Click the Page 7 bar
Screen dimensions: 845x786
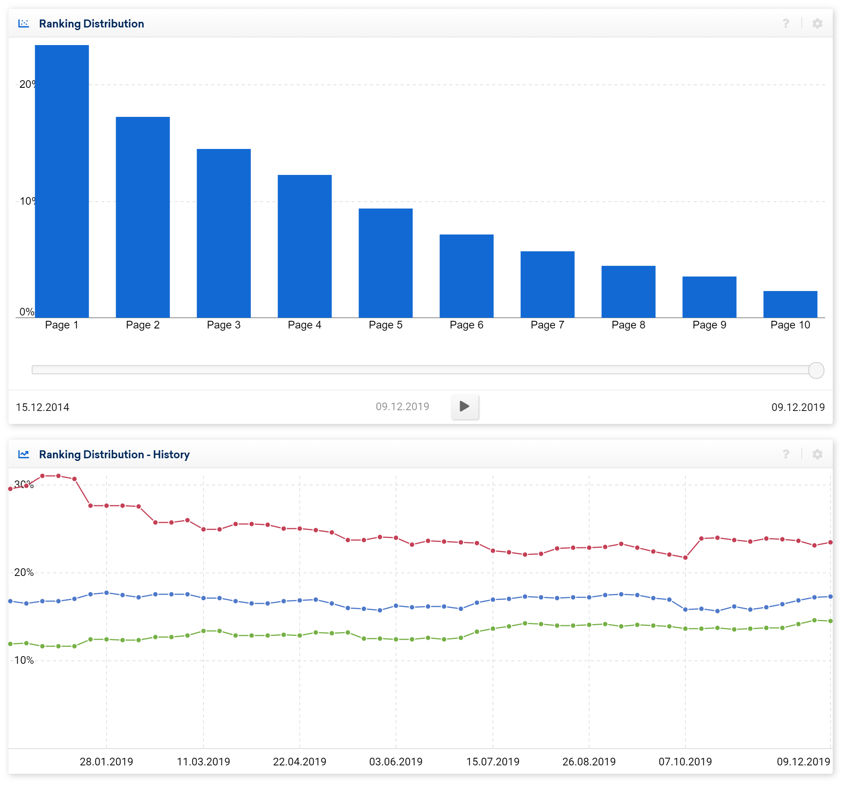(x=548, y=285)
